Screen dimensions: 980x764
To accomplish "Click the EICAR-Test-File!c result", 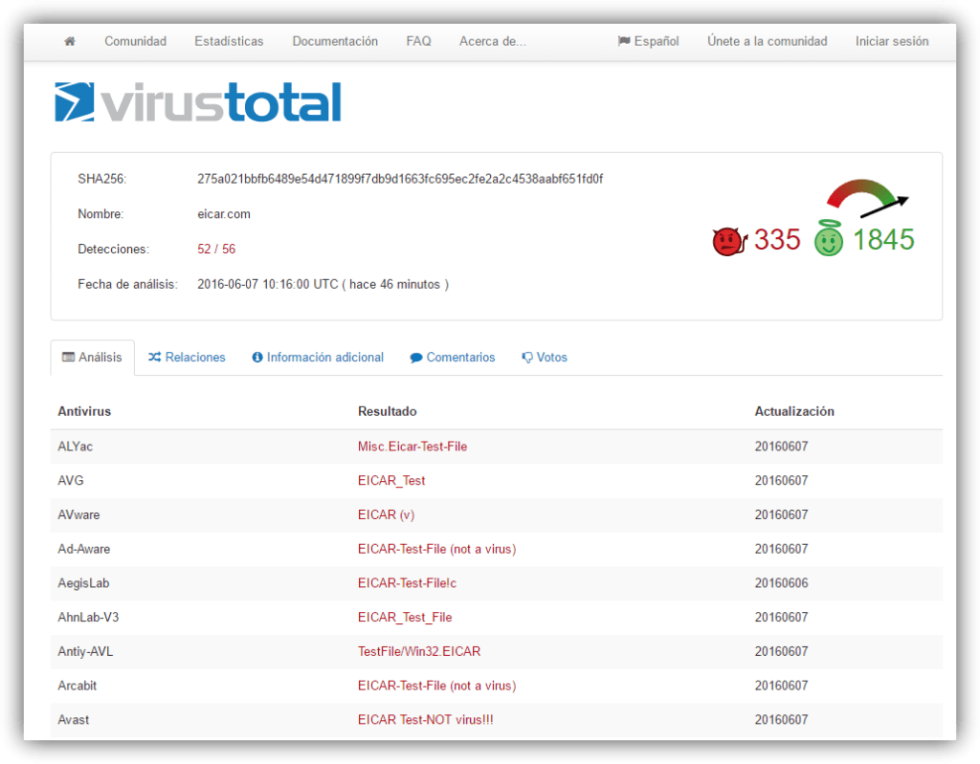I will point(407,583).
